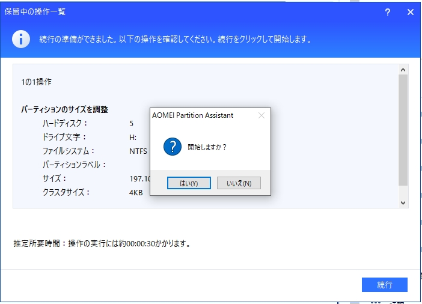422x304 pixels.
Task: Click the はい(Y) button to start
Action: tap(189, 183)
